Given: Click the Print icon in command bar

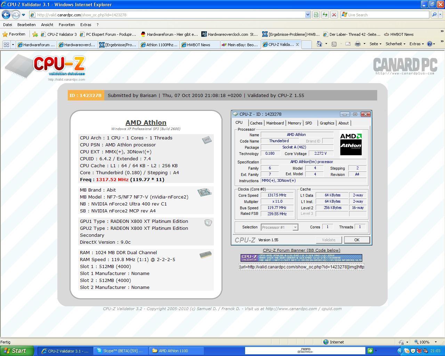Looking at the screenshot, I should pyautogui.click(x=357, y=44).
